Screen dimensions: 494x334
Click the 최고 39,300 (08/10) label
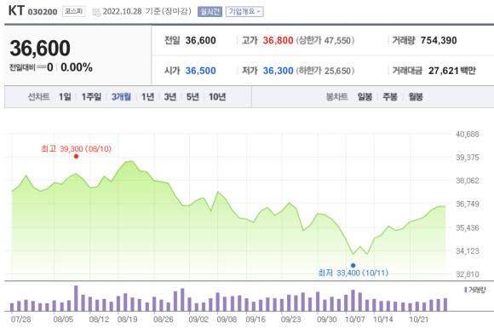point(77,149)
